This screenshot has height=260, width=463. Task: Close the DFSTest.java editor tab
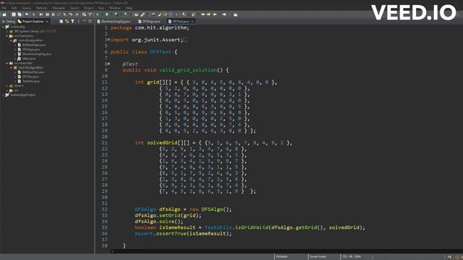point(192,21)
